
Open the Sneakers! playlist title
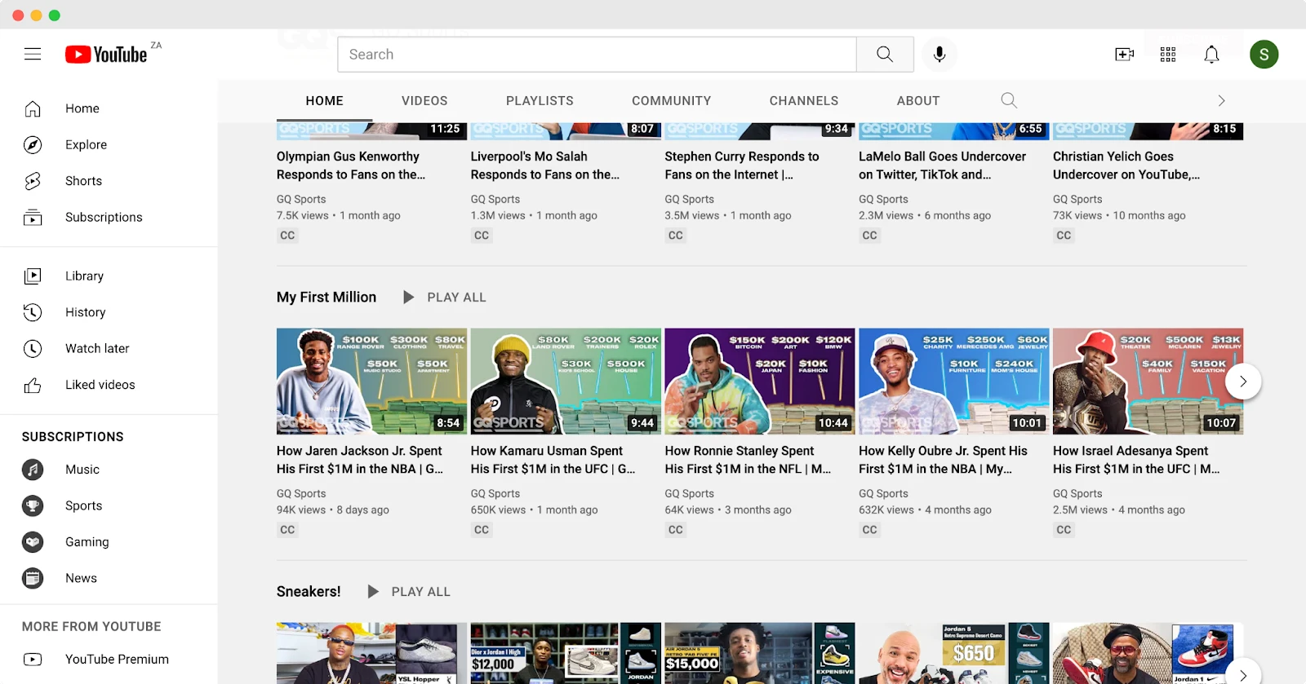pos(309,592)
